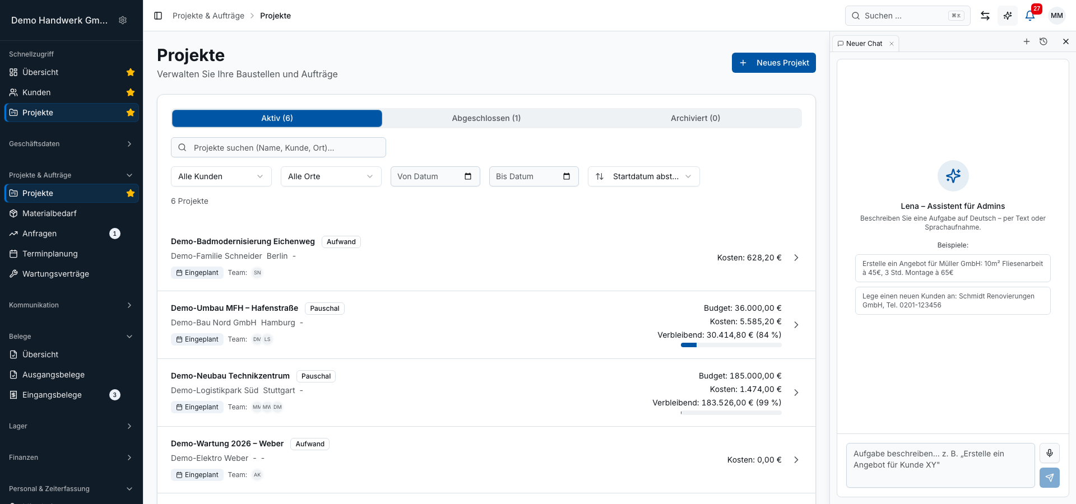Image resolution: width=1076 pixels, height=504 pixels.
Task: Start a new chat with plus icon
Action: pos(1027,41)
